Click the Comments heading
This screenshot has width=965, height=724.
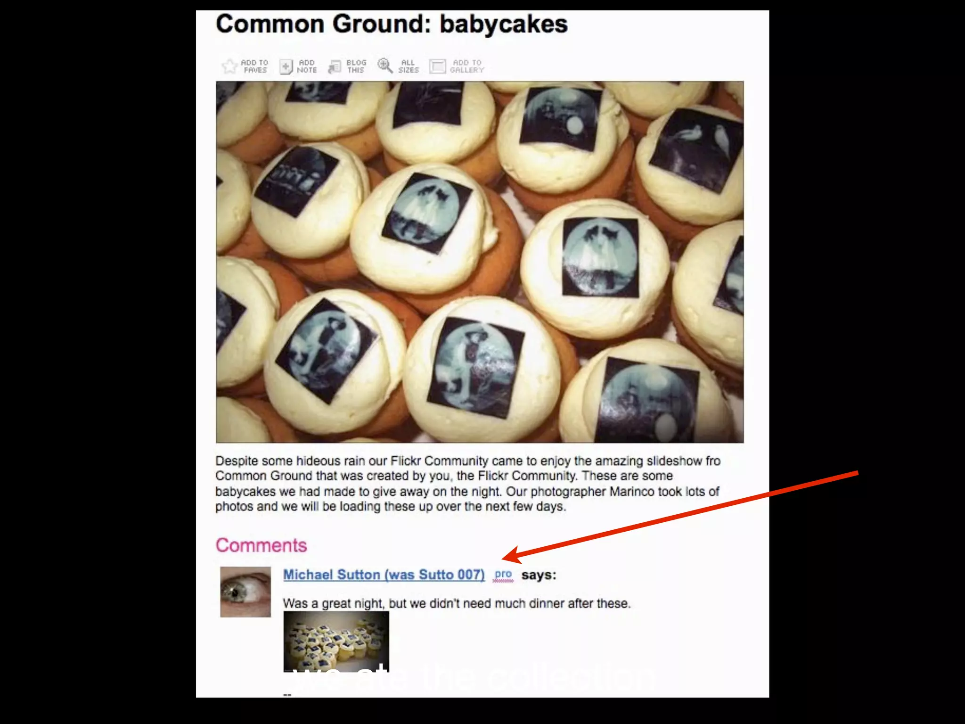(261, 545)
